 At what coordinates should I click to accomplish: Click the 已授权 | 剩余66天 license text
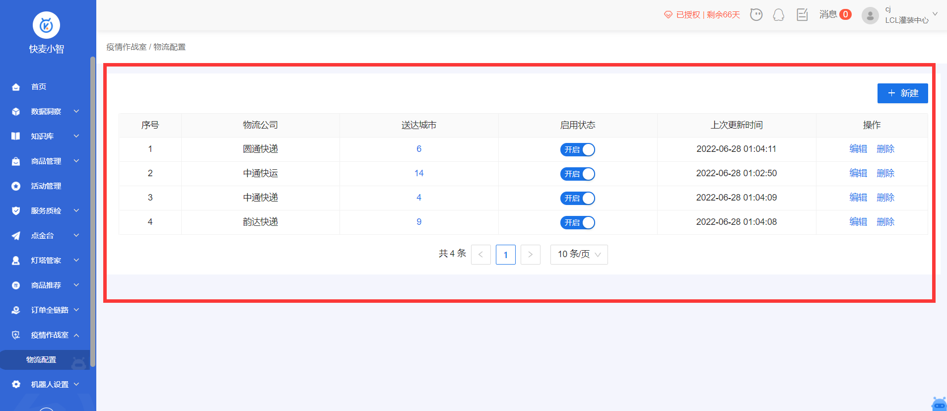click(x=708, y=15)
